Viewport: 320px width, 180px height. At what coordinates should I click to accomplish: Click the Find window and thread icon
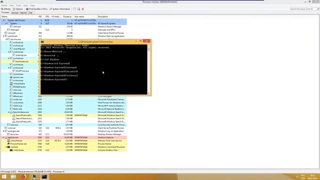click(78, 9)
